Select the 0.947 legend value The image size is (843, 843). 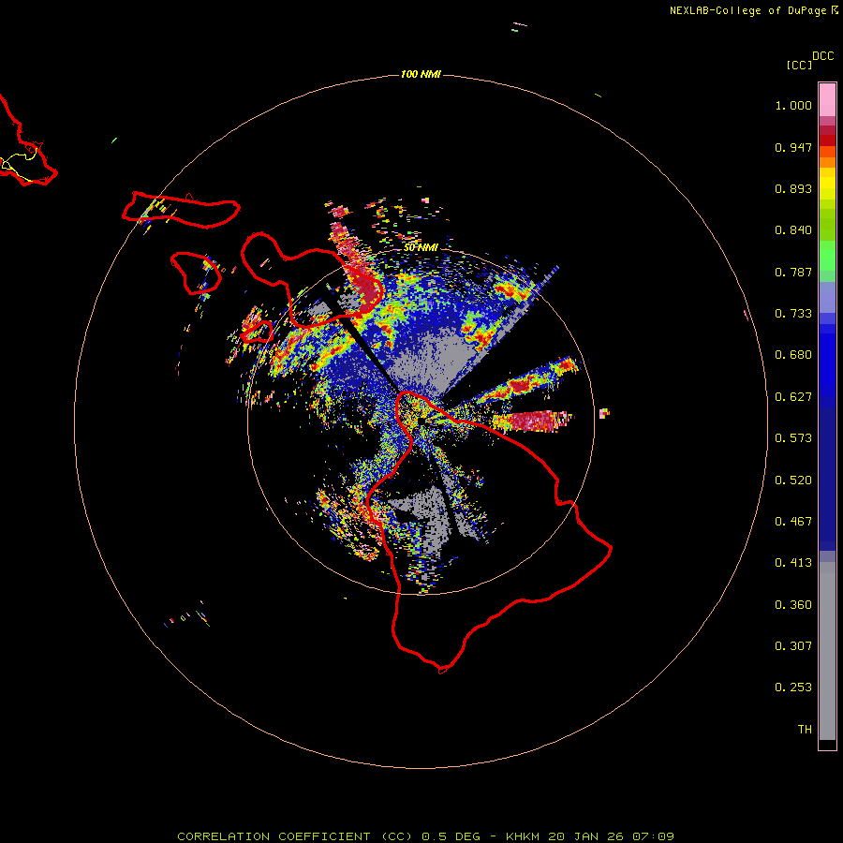click(x=793, y=147)
